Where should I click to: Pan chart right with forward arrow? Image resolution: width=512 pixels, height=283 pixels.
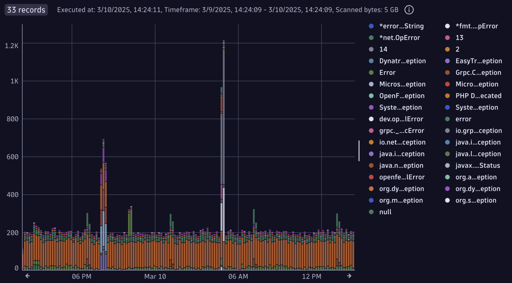pos(349,276)
